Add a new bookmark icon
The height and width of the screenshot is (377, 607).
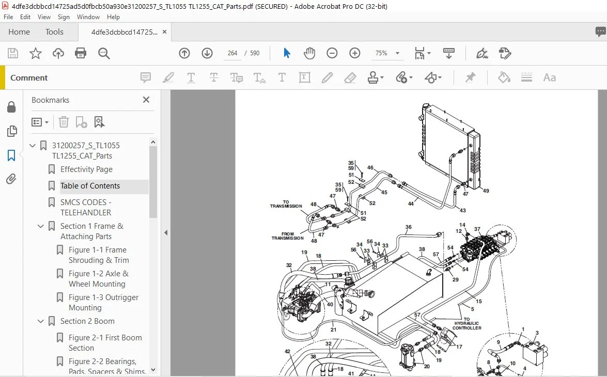(x=81, y=122)
